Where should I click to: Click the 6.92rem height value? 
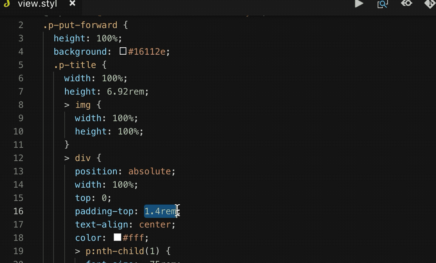point(125,92)
